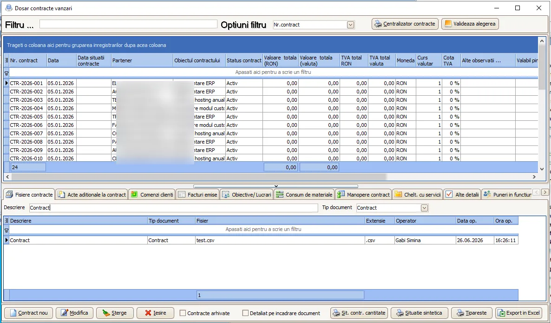
Task: Click the Extensie column header
Action: pyautogui.click(x=380, y=221)
